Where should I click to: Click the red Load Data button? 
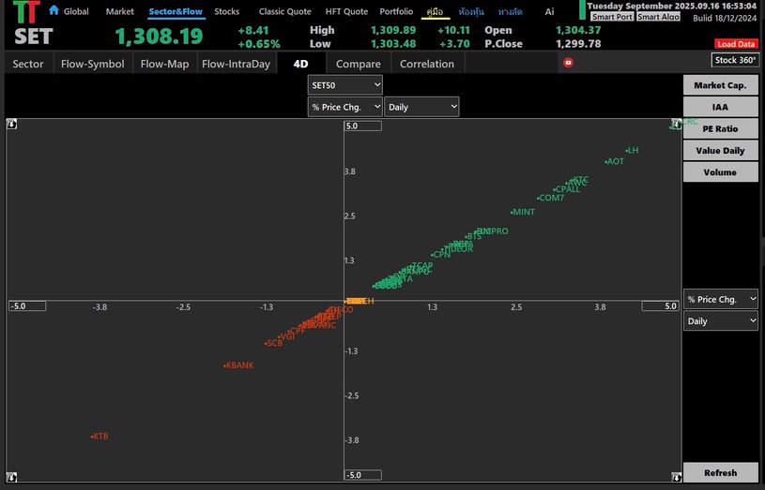click(736, 44)
